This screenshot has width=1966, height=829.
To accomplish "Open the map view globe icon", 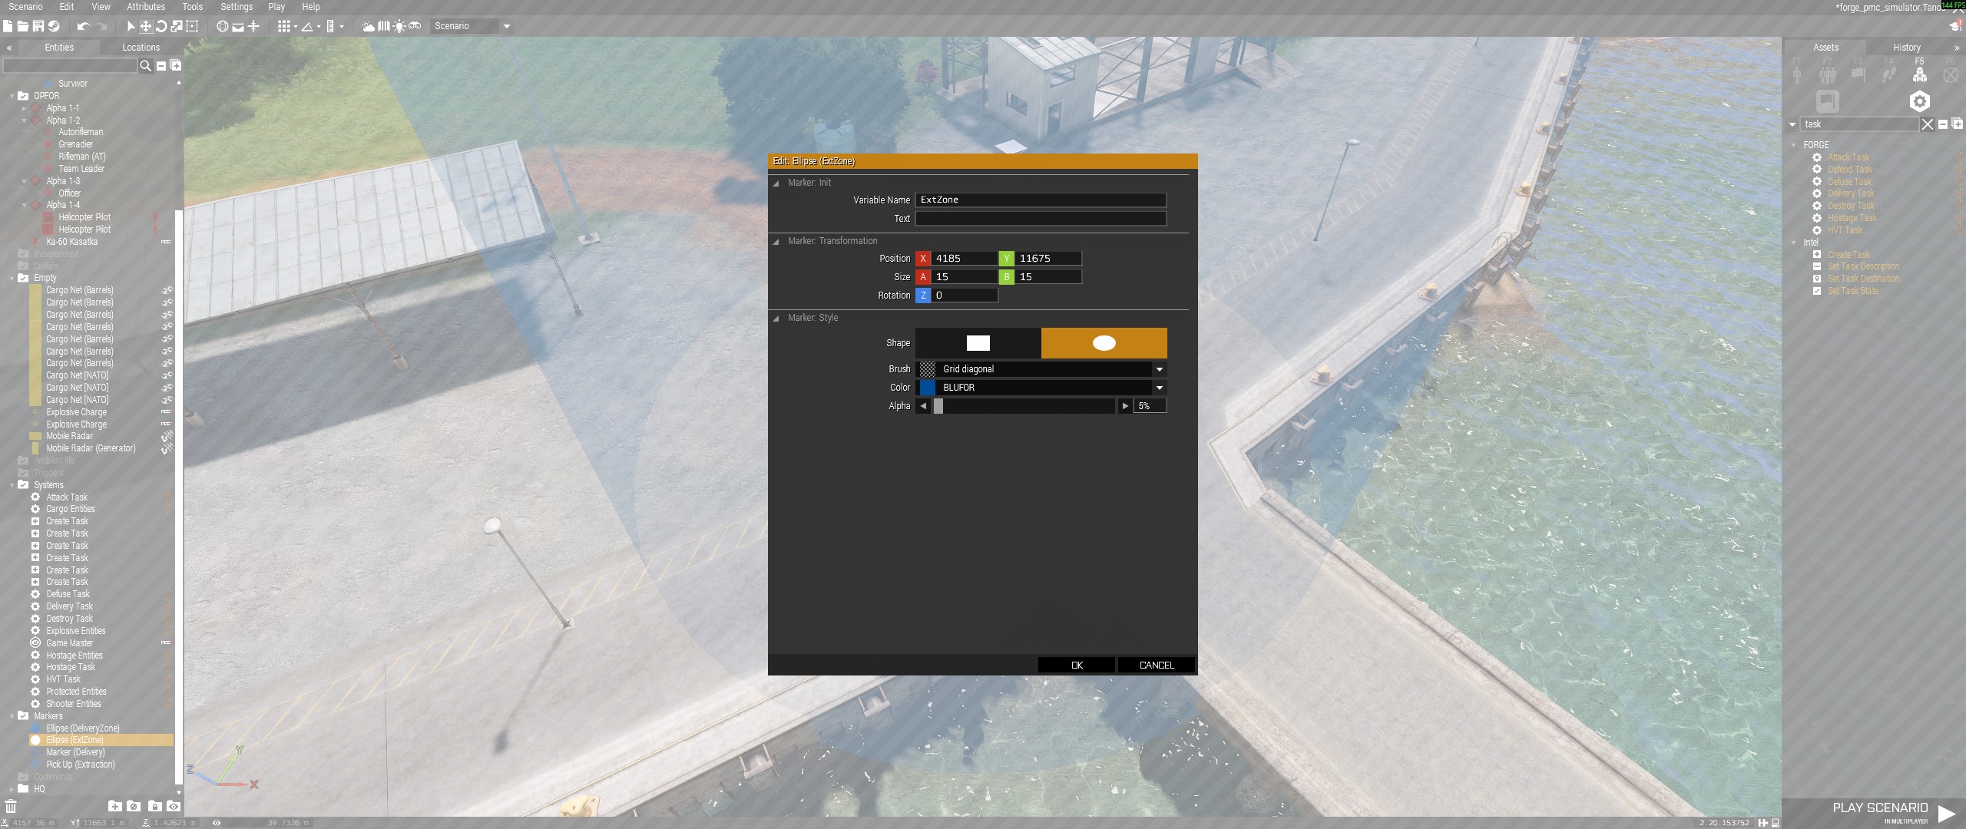I will [x=222, y=26].
